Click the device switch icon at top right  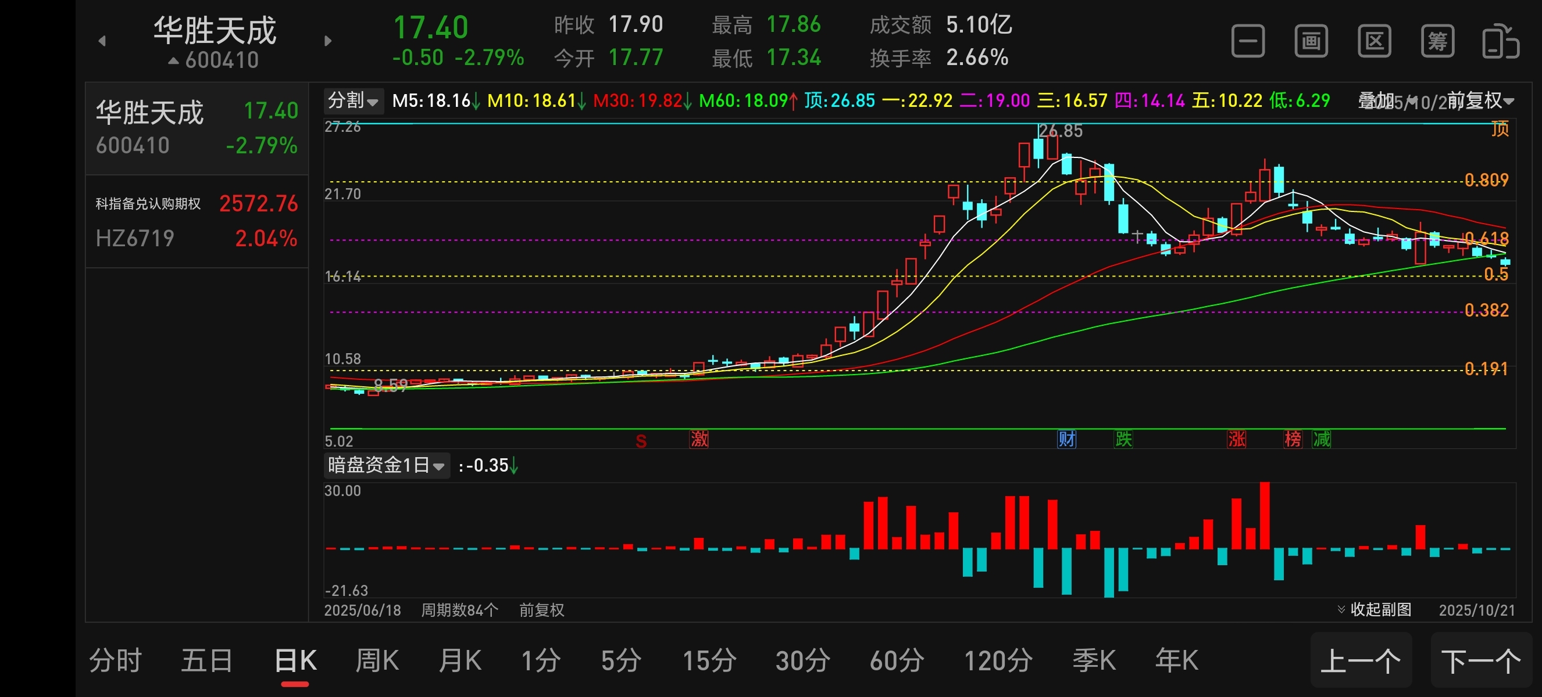coord(1500,41)
